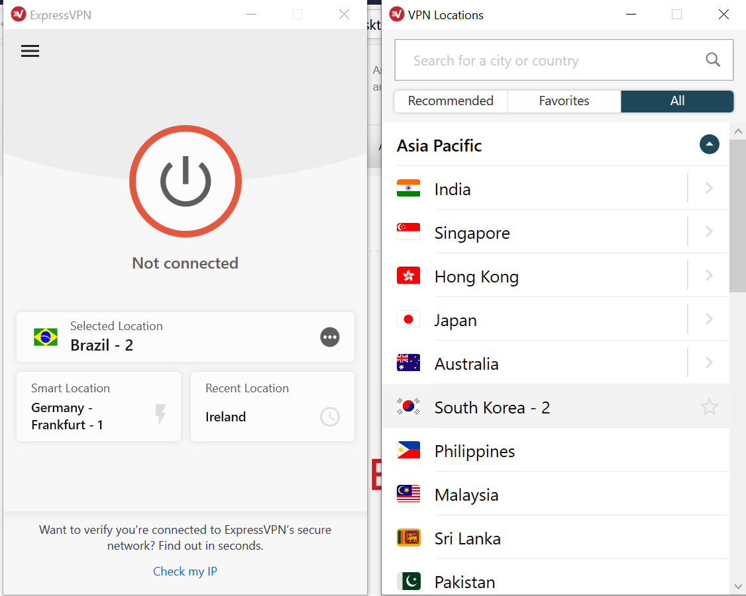This screenshot has height=596, width=746.
Task: Close the VPN Locations window
Action: click(x=723, y=15)
